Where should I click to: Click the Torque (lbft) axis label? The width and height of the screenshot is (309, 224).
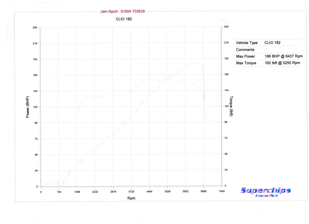coord(231,106)
